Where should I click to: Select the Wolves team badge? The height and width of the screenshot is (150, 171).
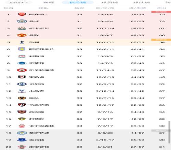(x=22, y=98)
